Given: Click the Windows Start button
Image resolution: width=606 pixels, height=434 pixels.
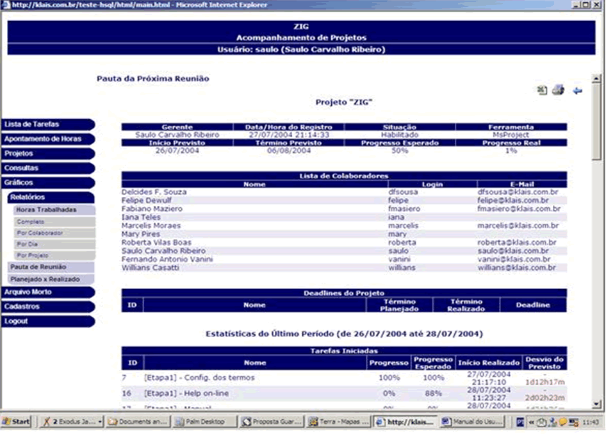Looking at the screenshot, I should (x=17, y=422).
